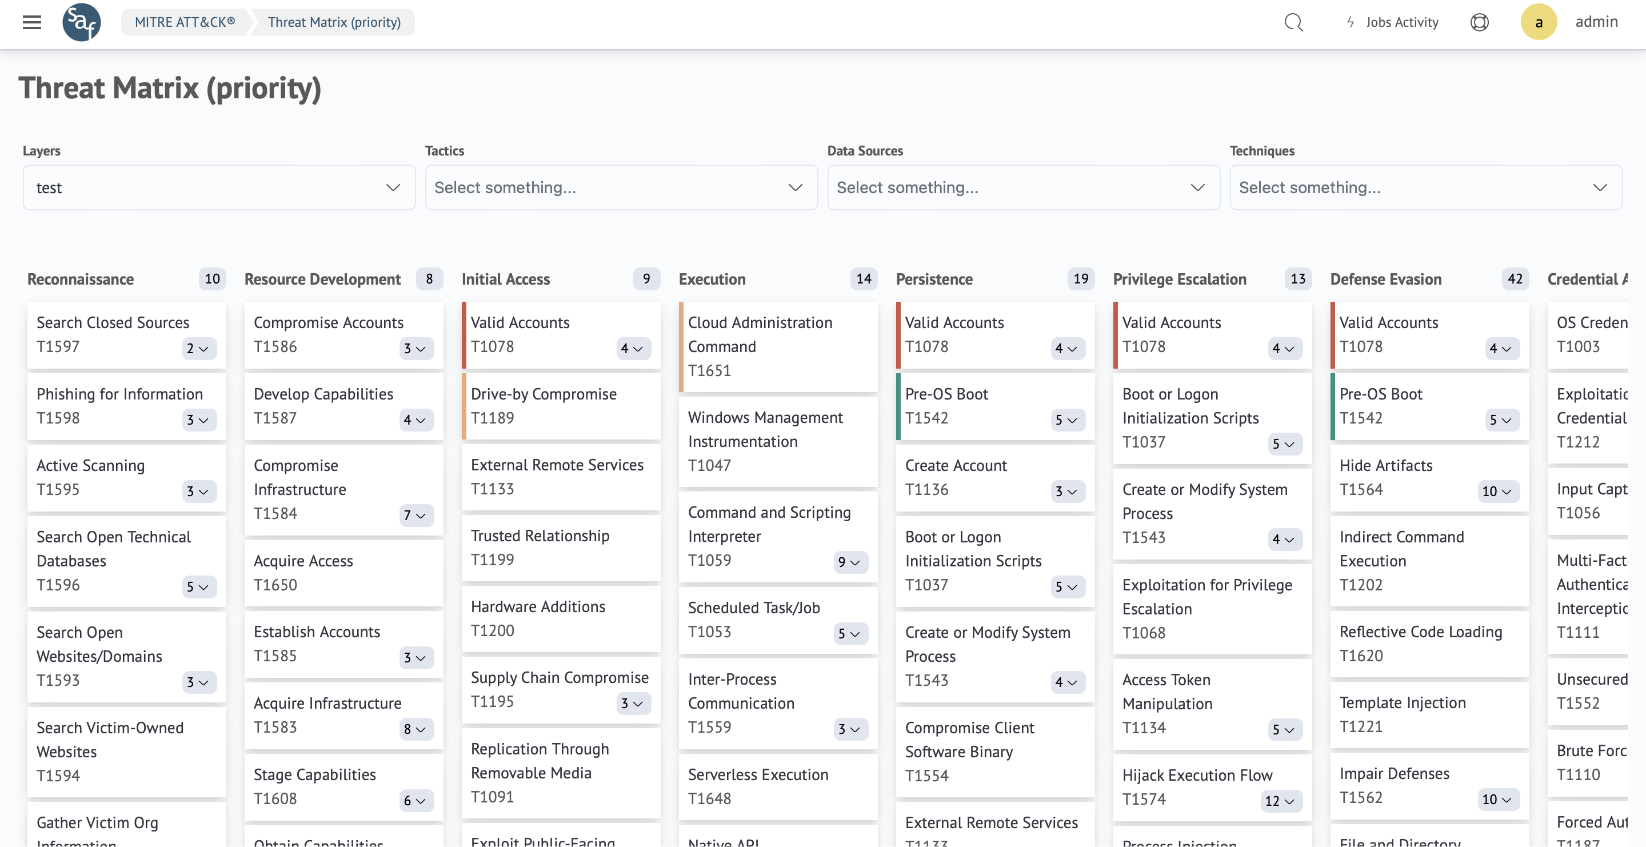The image size is (1646, 847).
Task: Open the search magnifier icon
Action: pyautogui.click(x=1293, y=22)
